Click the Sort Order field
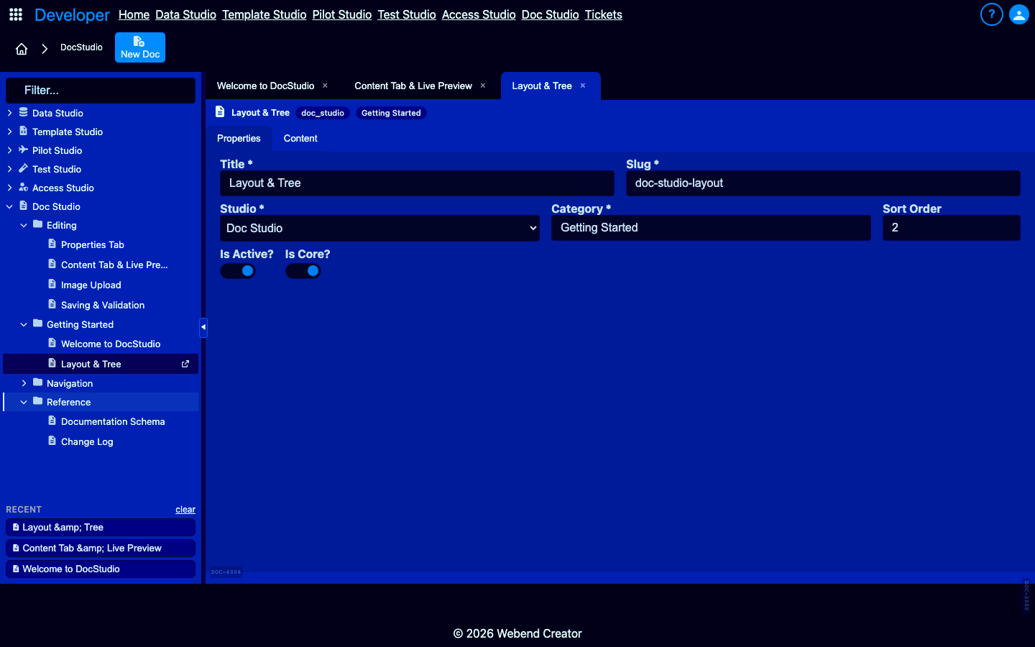Screen dimensions: 1035x647 coord(952,228)
